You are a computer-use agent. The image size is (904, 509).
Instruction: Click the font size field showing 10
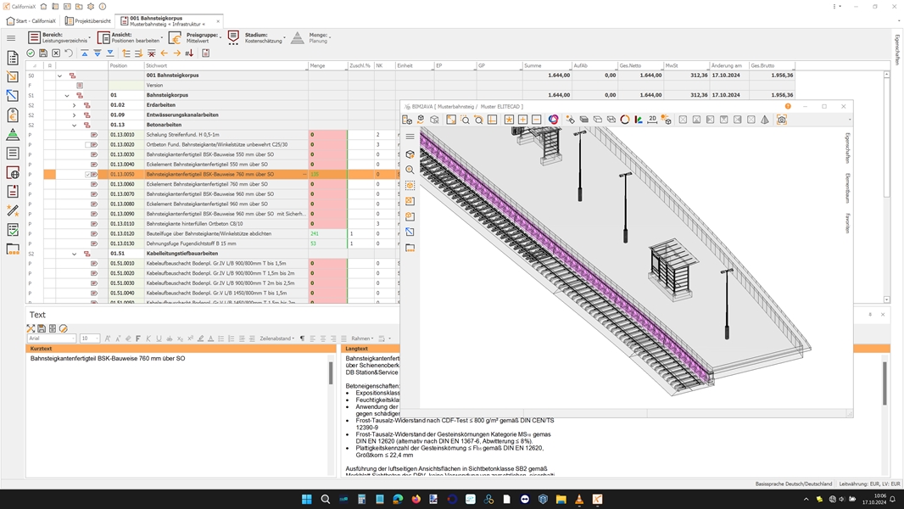pos(88,338)
